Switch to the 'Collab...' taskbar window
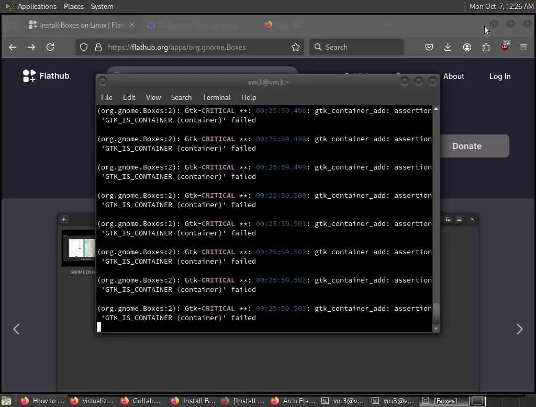Image resolution: width=536 pixels, height=407 pixels. click(x=141, y=401)
